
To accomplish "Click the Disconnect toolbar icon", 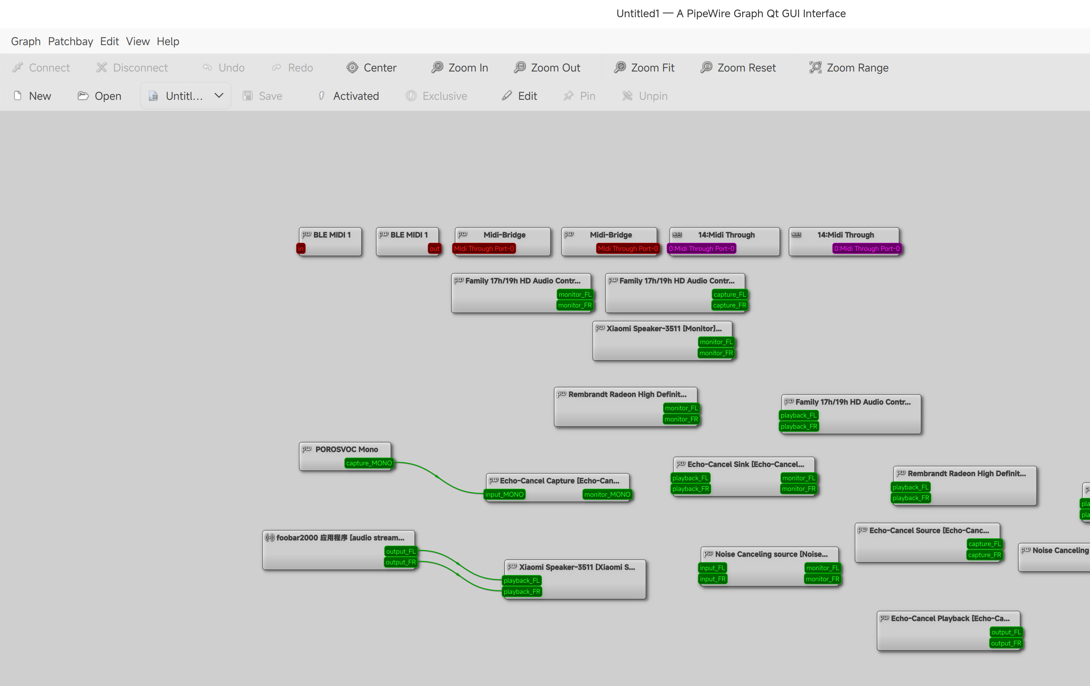I will pyautogui.click(x=101, y=67).
